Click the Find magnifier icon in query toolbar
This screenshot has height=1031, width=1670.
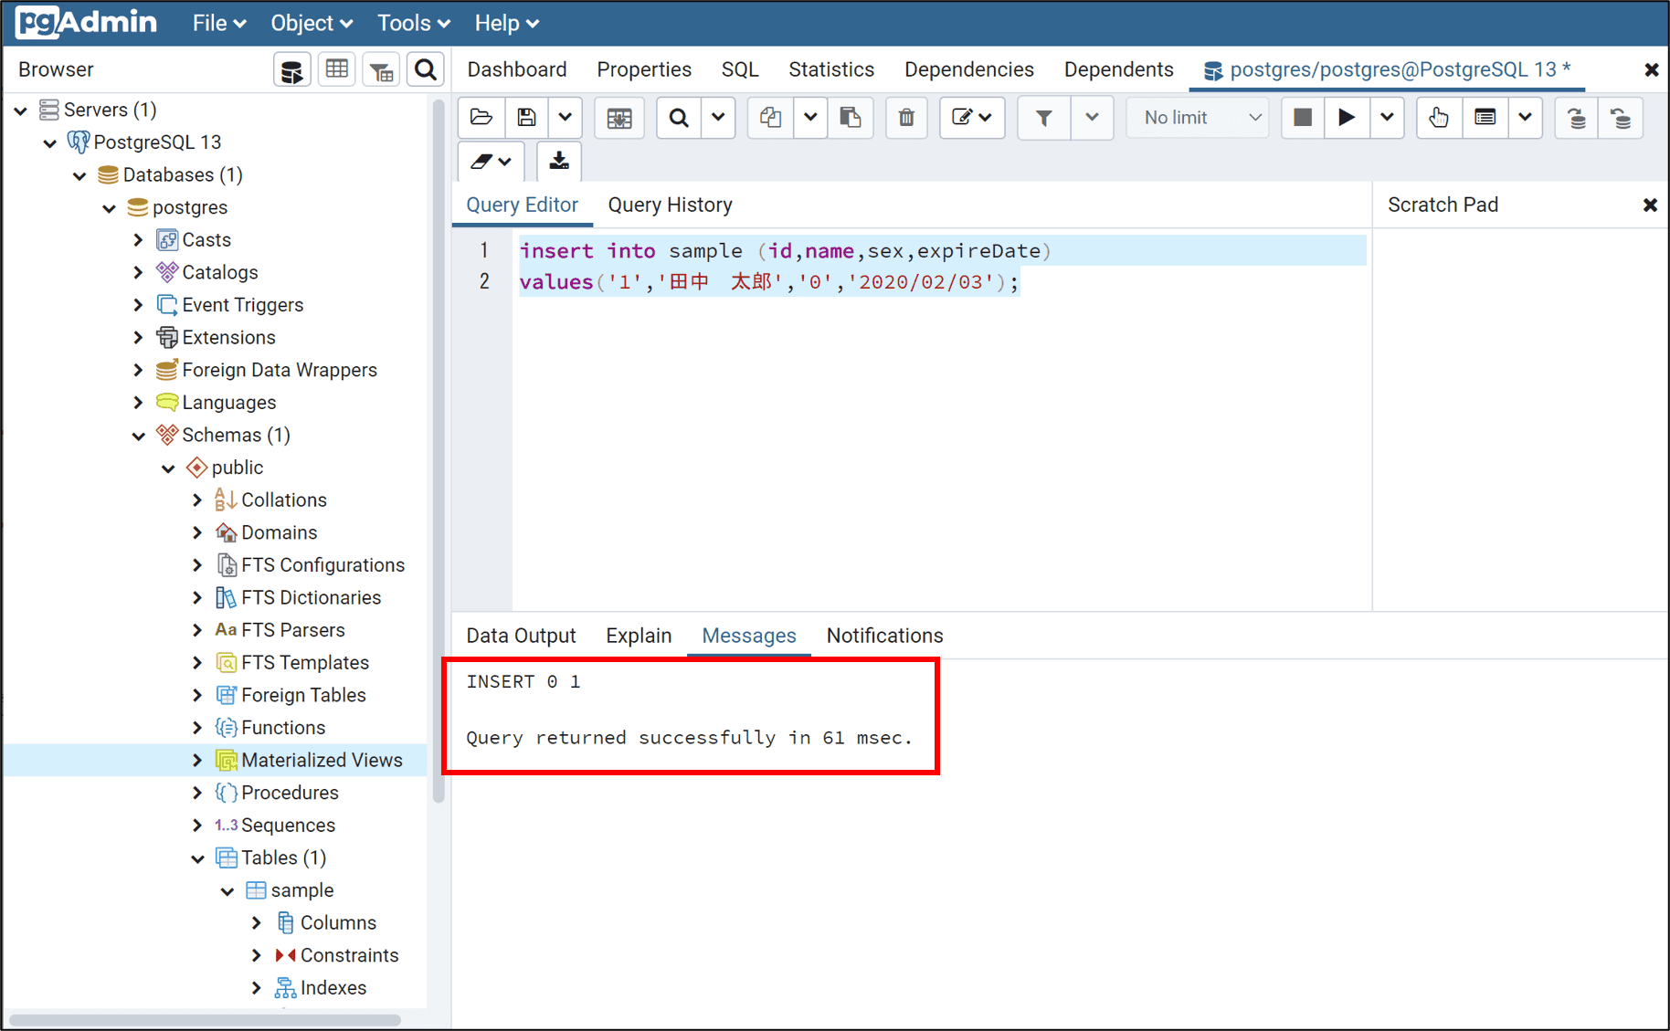click(x=679, y=118)
